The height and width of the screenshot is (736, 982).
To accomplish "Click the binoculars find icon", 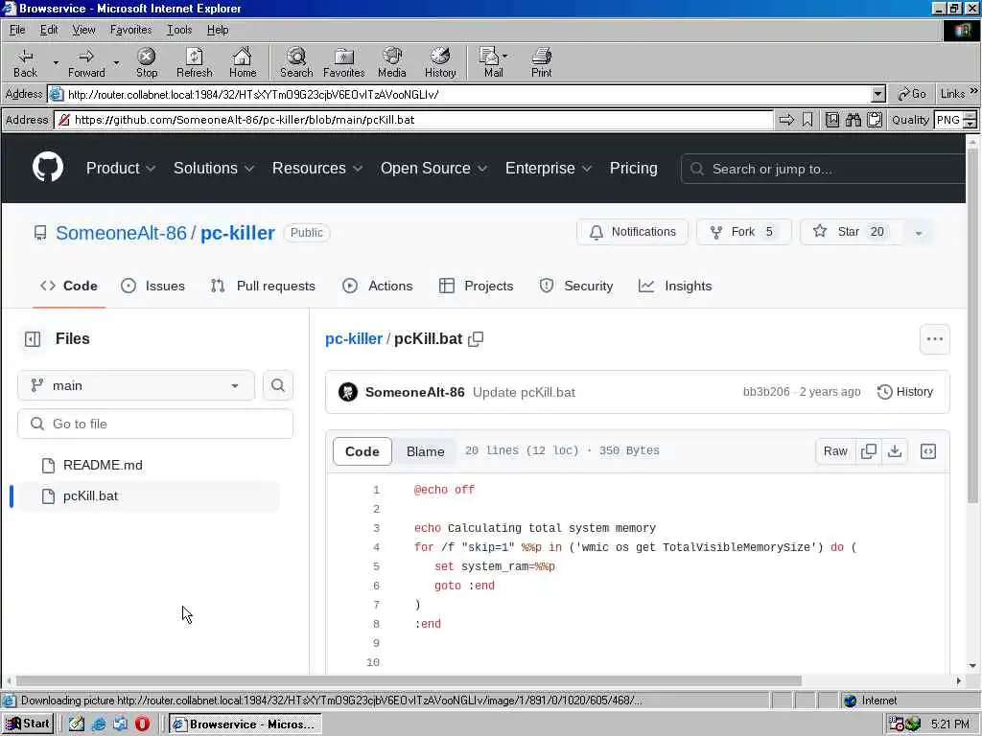I will tap(853, 120).
